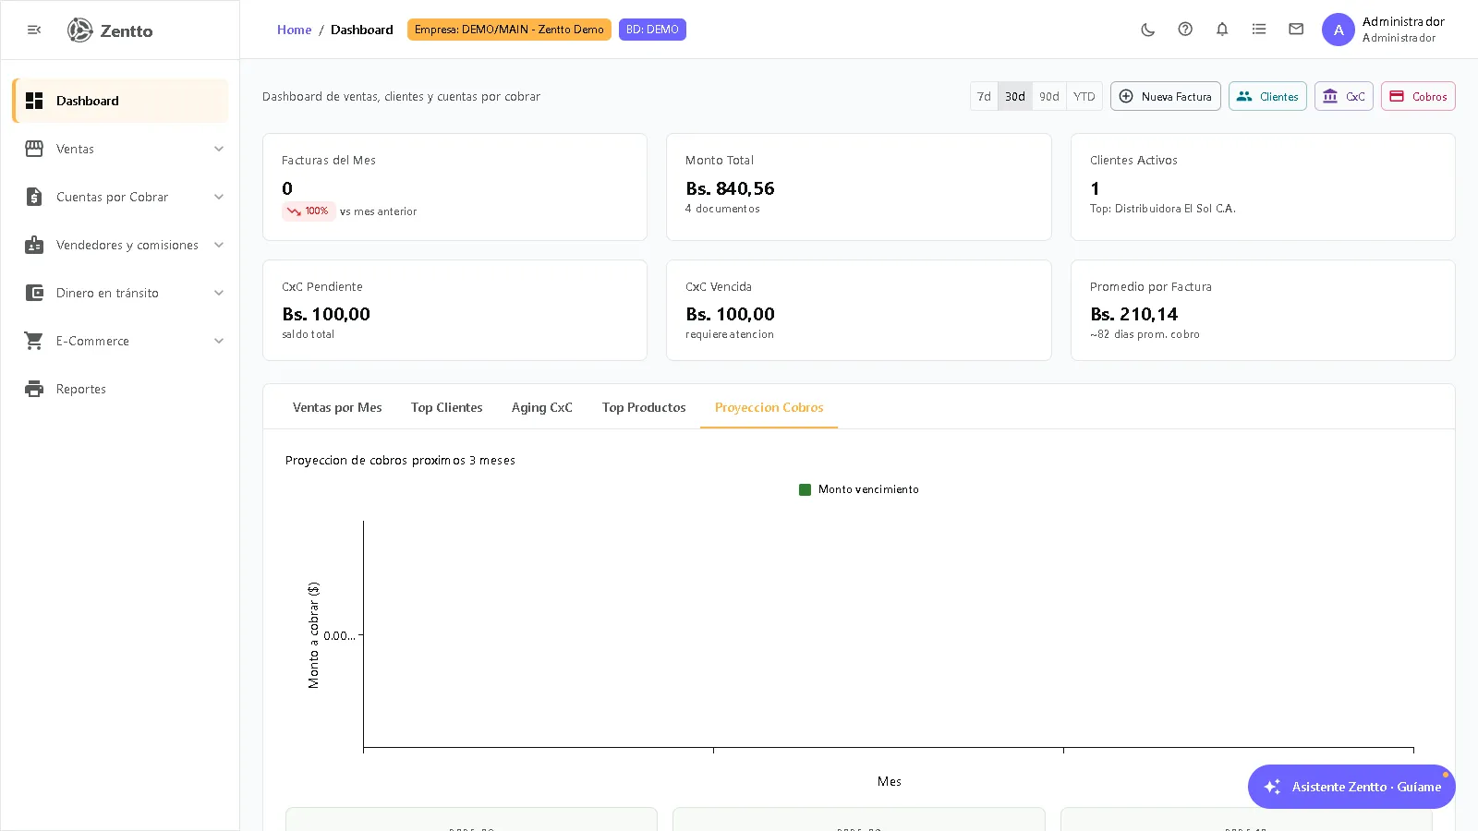Screen dimensions: 1478x831
Task: Select the YTD period toggle
Action: [1084, 96]
